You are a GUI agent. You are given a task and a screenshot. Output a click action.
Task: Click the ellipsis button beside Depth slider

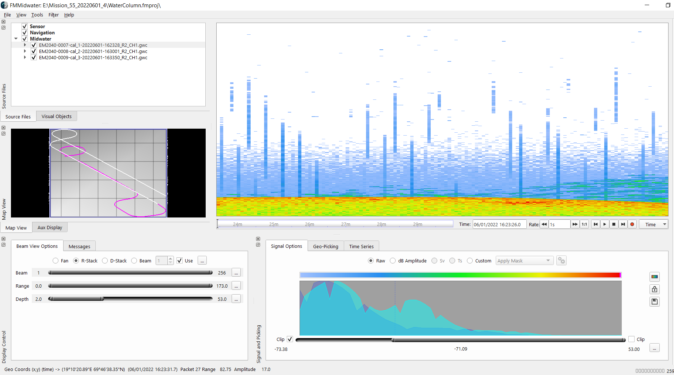(236, 299)
